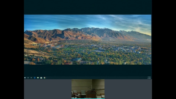Click the dark desktop area above the wallpaper
Viewport: 176px width, 99px height.
(x=88, y=7)
